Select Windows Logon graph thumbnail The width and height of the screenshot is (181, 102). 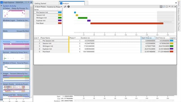point(16,25)
